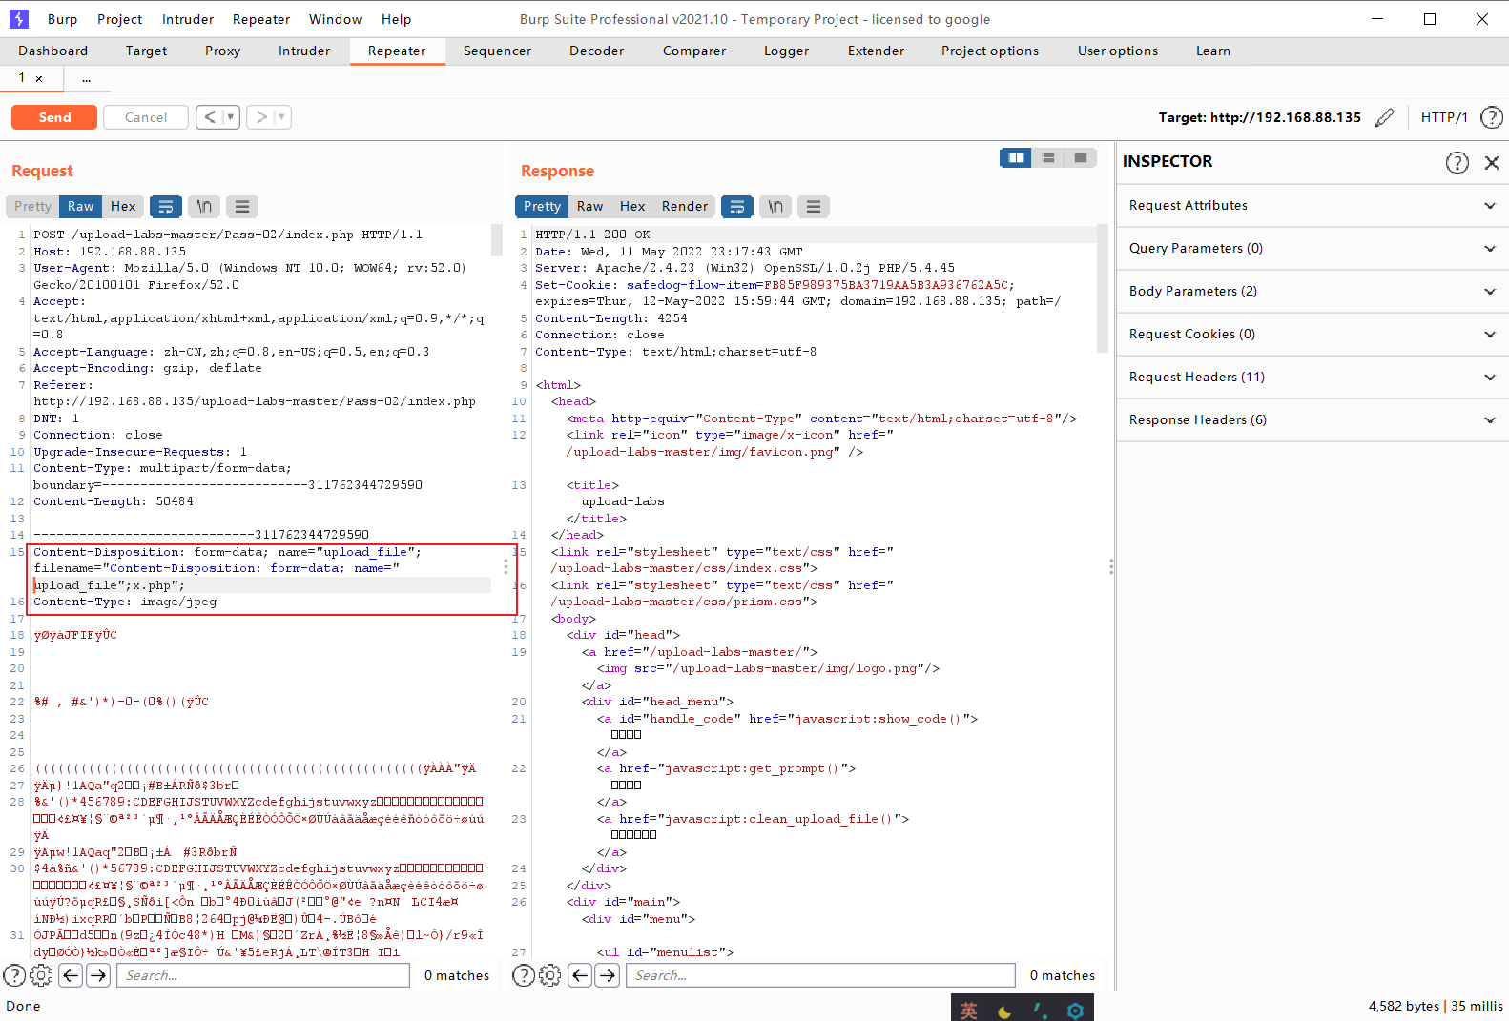
Task: Open the Learn tab
Action: pyautogui.click(x=1213, y=51)
